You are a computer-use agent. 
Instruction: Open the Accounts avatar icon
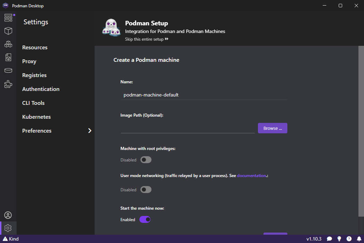pos(8,215)
